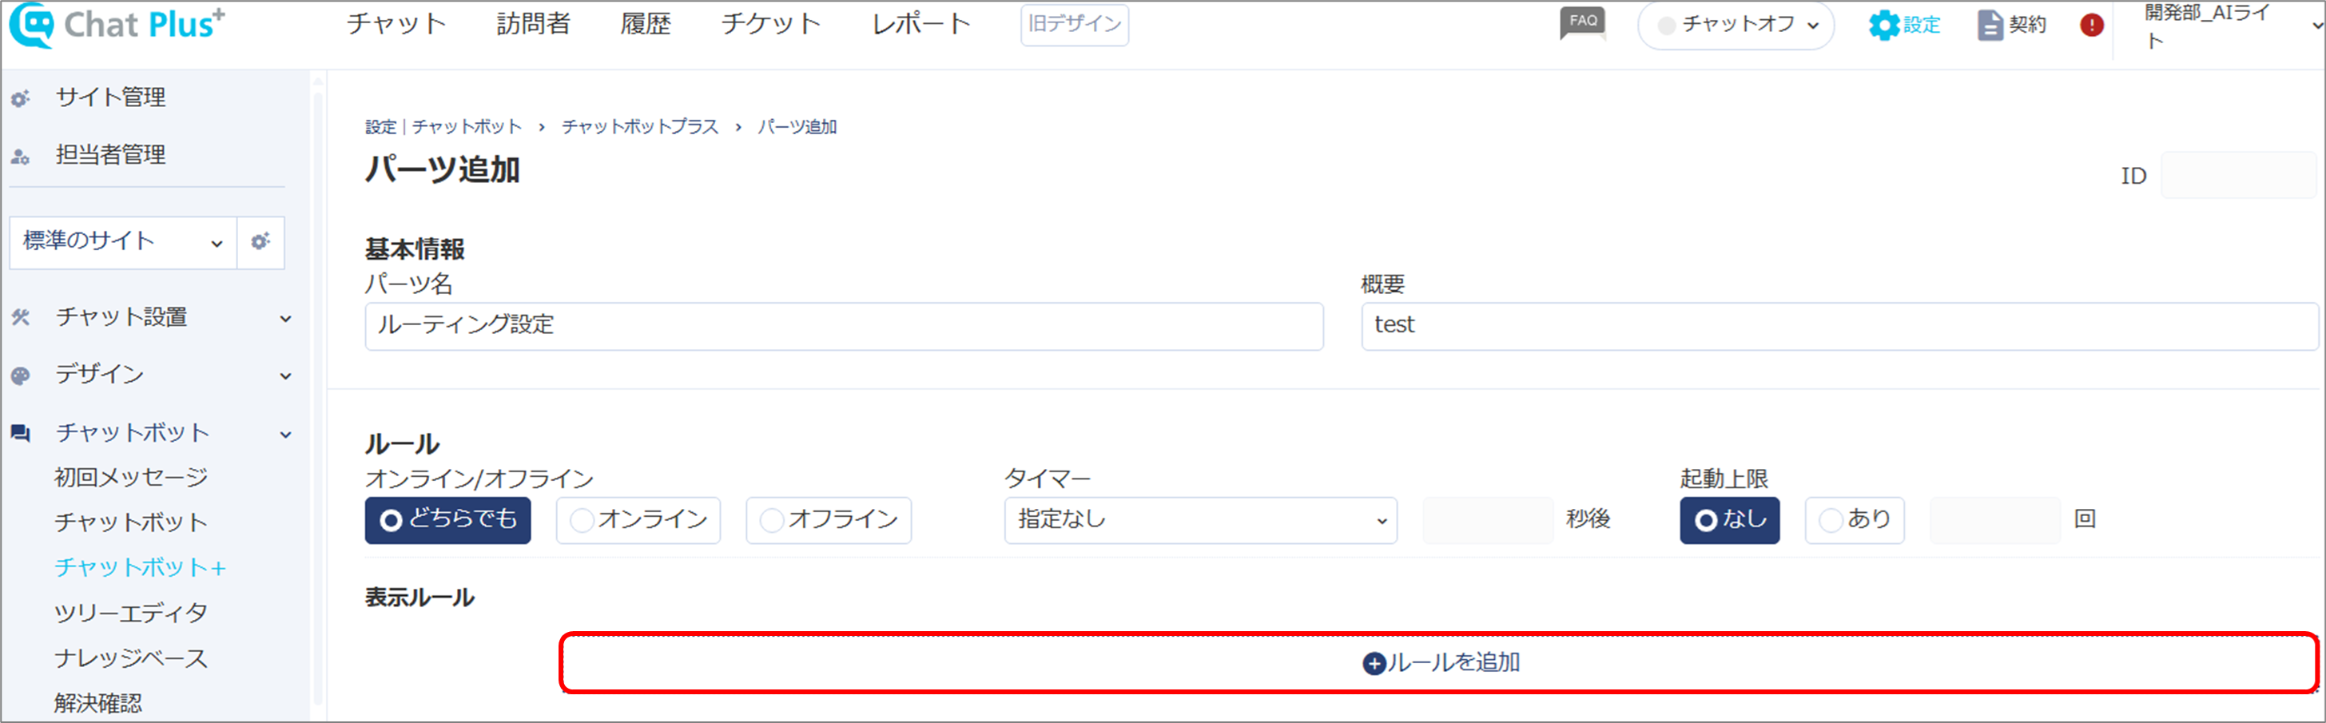
Task: Click the チャット設置 tools icon
Action: pyautogui.click(x=21, y=318)
